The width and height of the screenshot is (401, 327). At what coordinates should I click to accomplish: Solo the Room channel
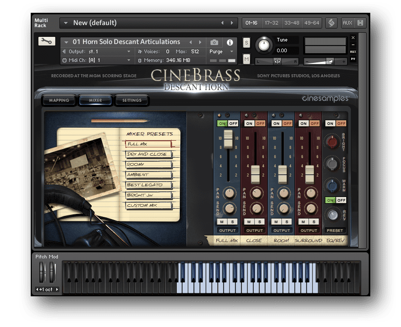[287, 222]
